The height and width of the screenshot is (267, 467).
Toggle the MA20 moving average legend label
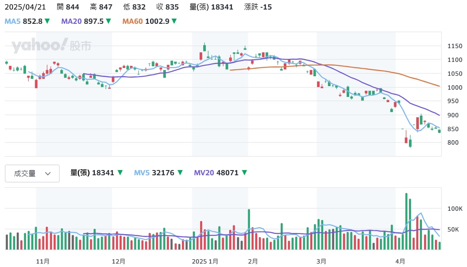click(x=71, y=21)
